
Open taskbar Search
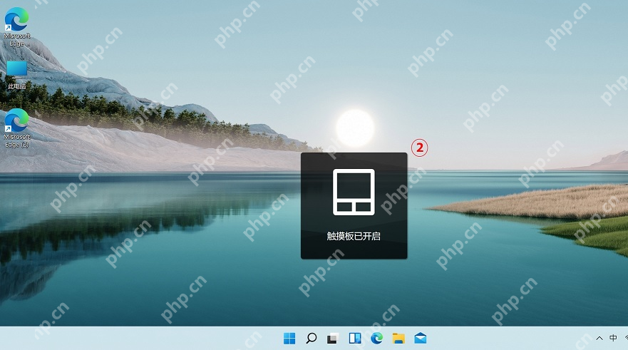[x=312, y=339]
